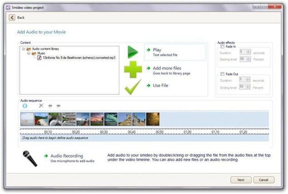Click Fade In Duration value field
The width and height of the screenshot is (288, 194).
tap(243, 52)
